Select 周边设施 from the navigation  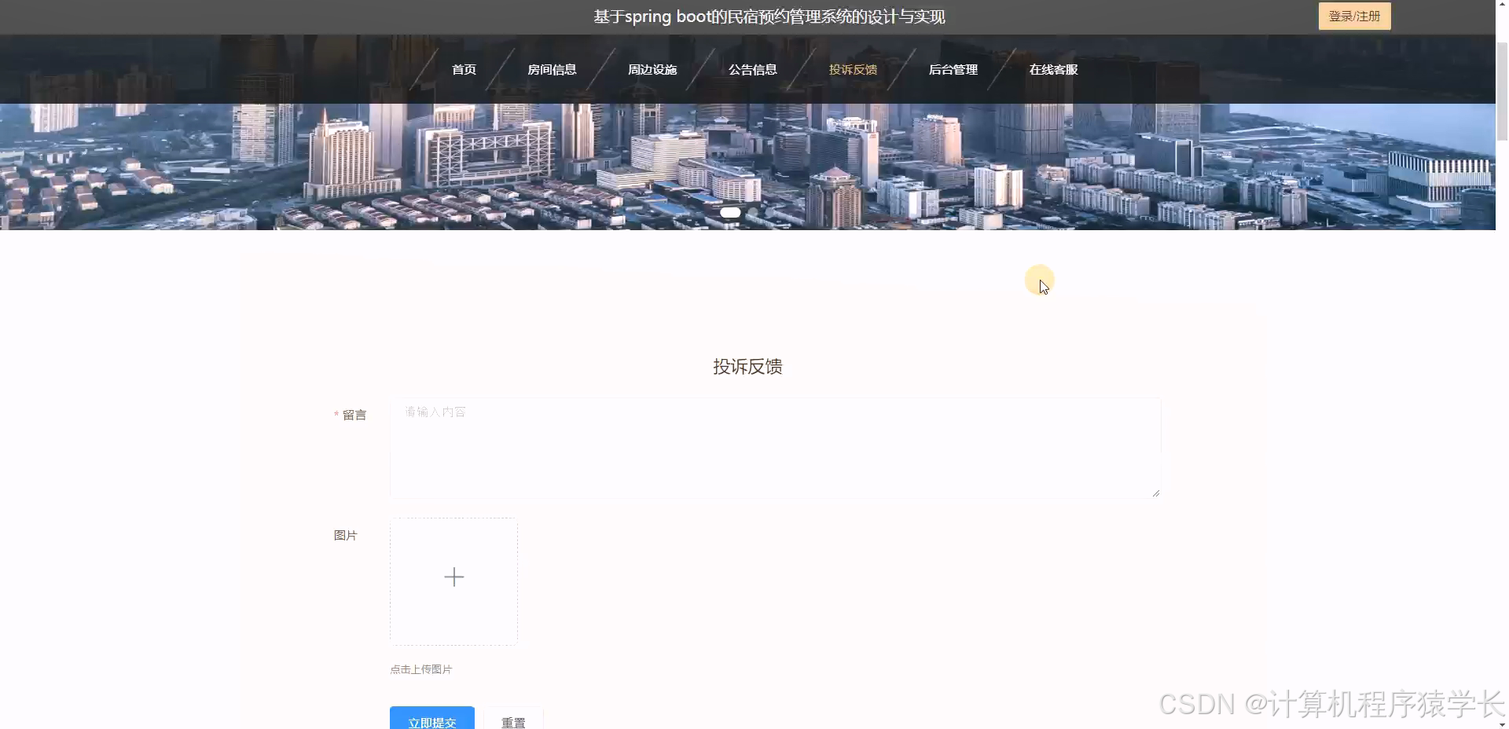pos(652,69)
